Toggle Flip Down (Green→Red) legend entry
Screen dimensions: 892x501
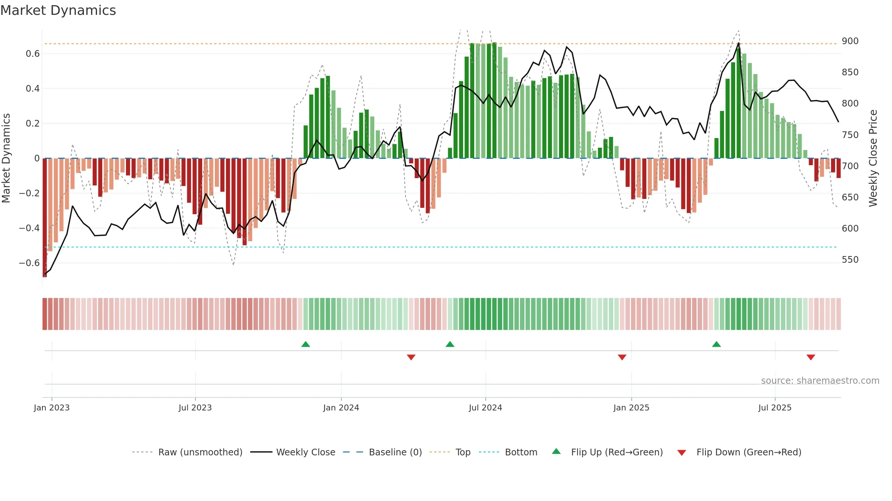click(739, 452)
